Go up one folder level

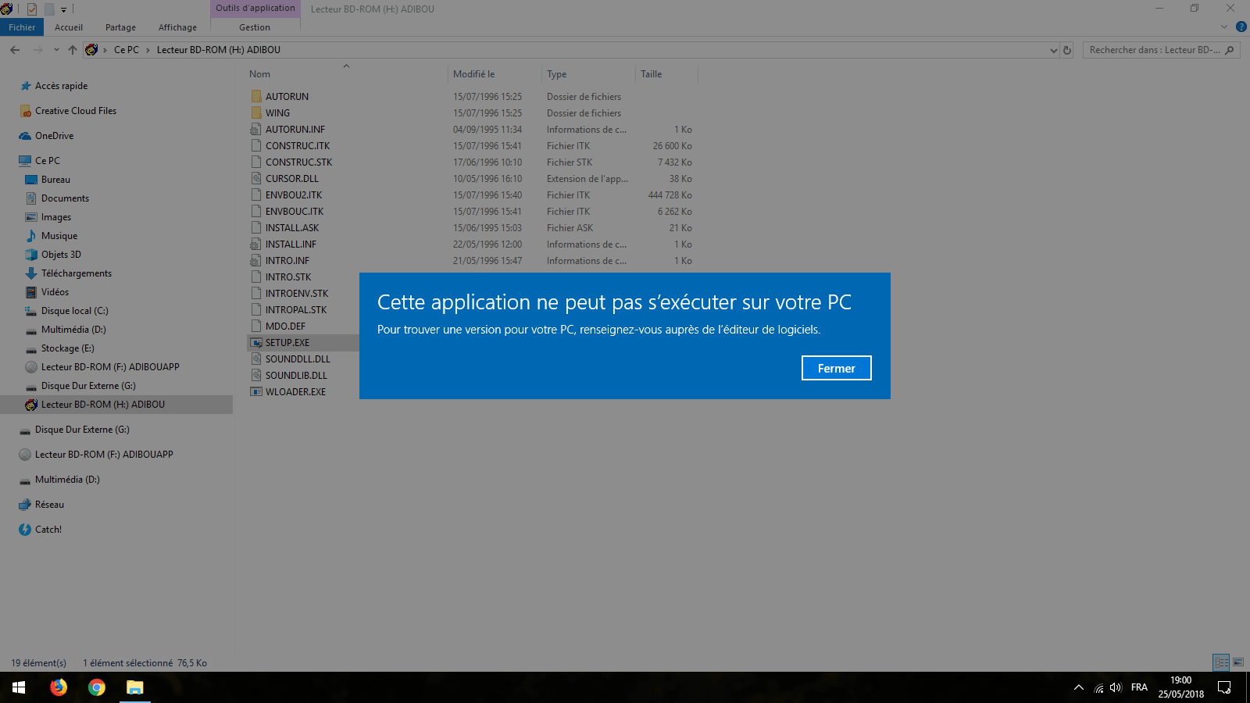(73, 50)
